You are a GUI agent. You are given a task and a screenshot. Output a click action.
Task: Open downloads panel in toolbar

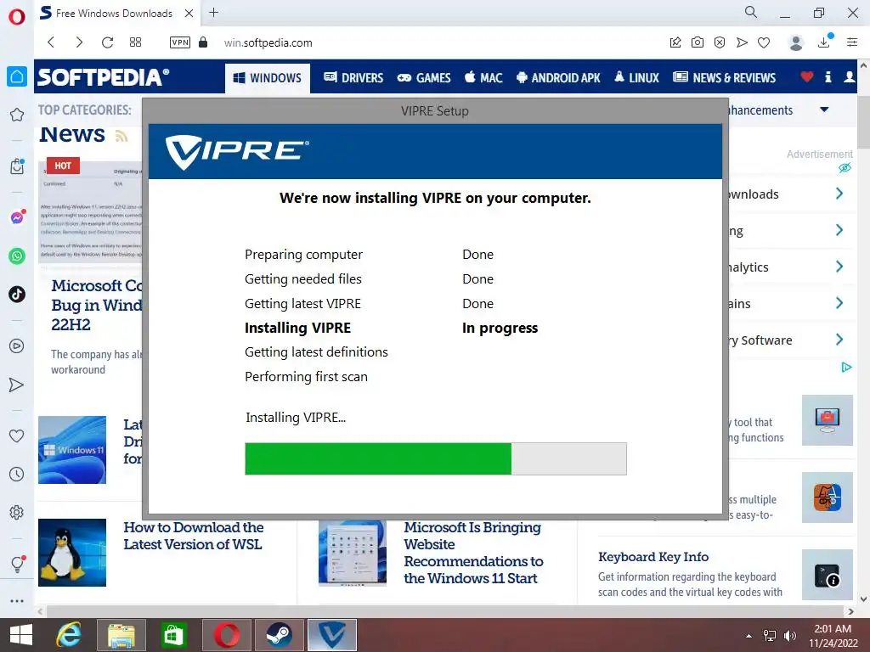coord(824,42)
